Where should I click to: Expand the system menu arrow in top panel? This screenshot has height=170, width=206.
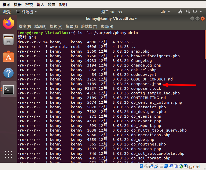pyautogui.click(x=201, y=12)
